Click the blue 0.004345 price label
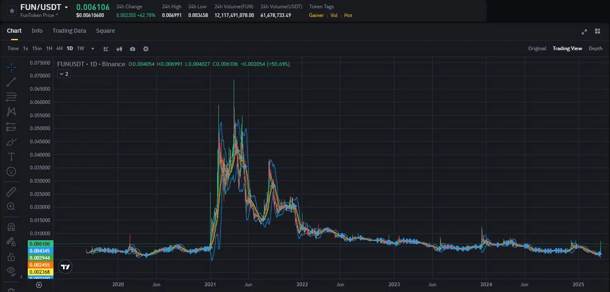Image resolution: width=610 pixels, height=292 pixels. pyautogui.click(x=40, y=251)
